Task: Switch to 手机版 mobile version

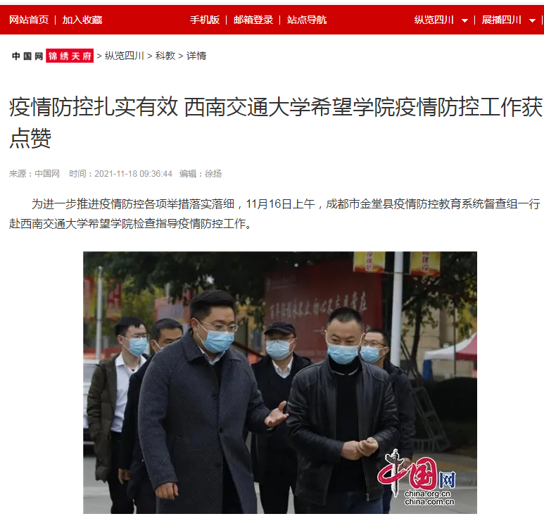Action: coord(205,20)
